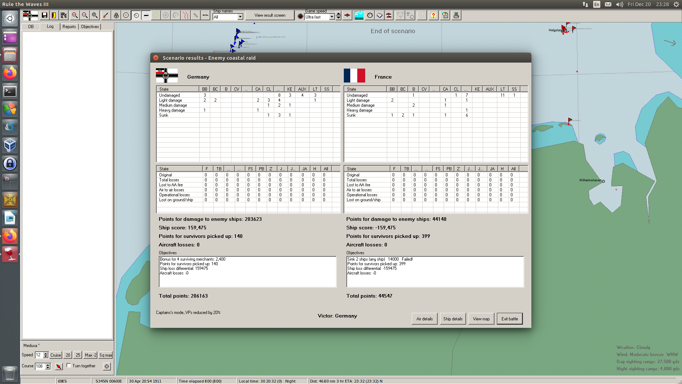
Task: Switch to the Log tab
Action: pos(50,27)
